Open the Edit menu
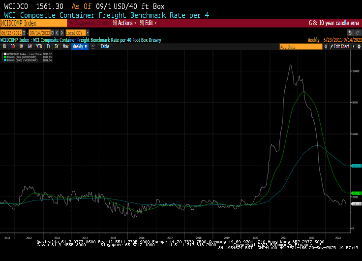 tap(149, 23)
